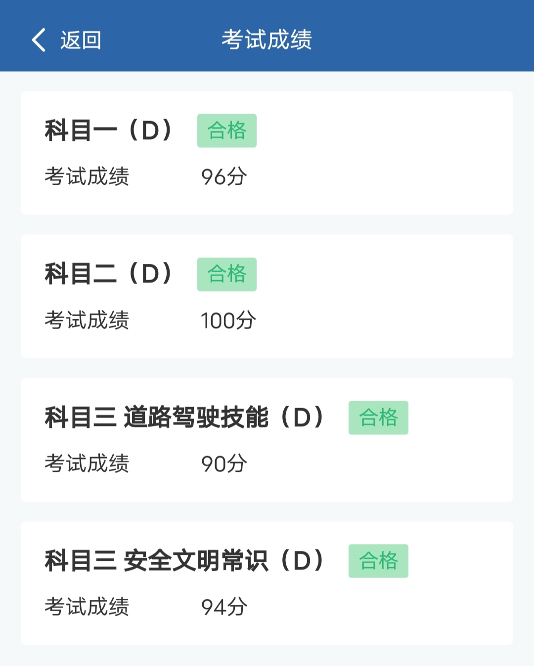This screenshot has height=666, width=534.
Task: Click the 90分 score value
Action: (224, 463)
